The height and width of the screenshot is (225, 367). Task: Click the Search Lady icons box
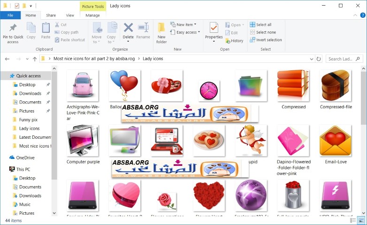pos(344,59)
